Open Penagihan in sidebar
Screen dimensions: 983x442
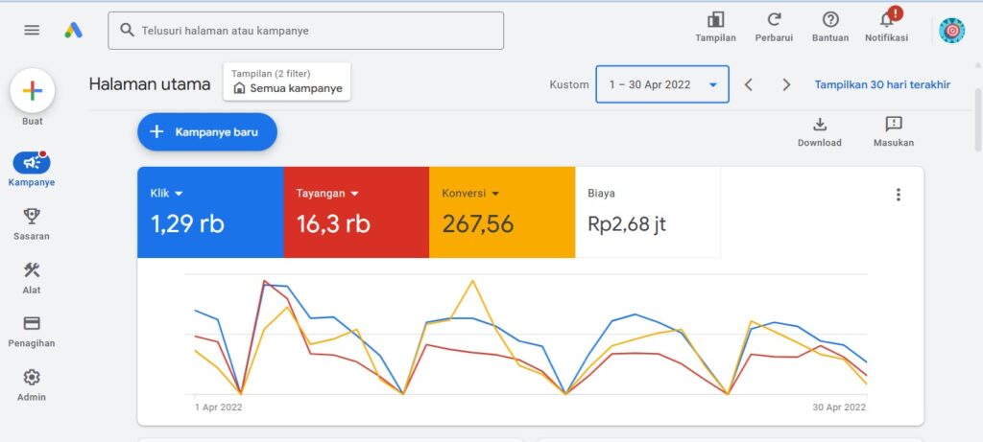tap(32, 331)
